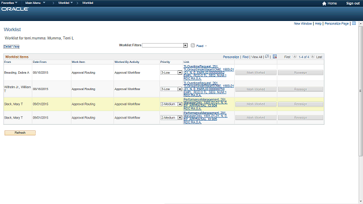Open the TLOvertimeRequest 261 link

(209, 89)
